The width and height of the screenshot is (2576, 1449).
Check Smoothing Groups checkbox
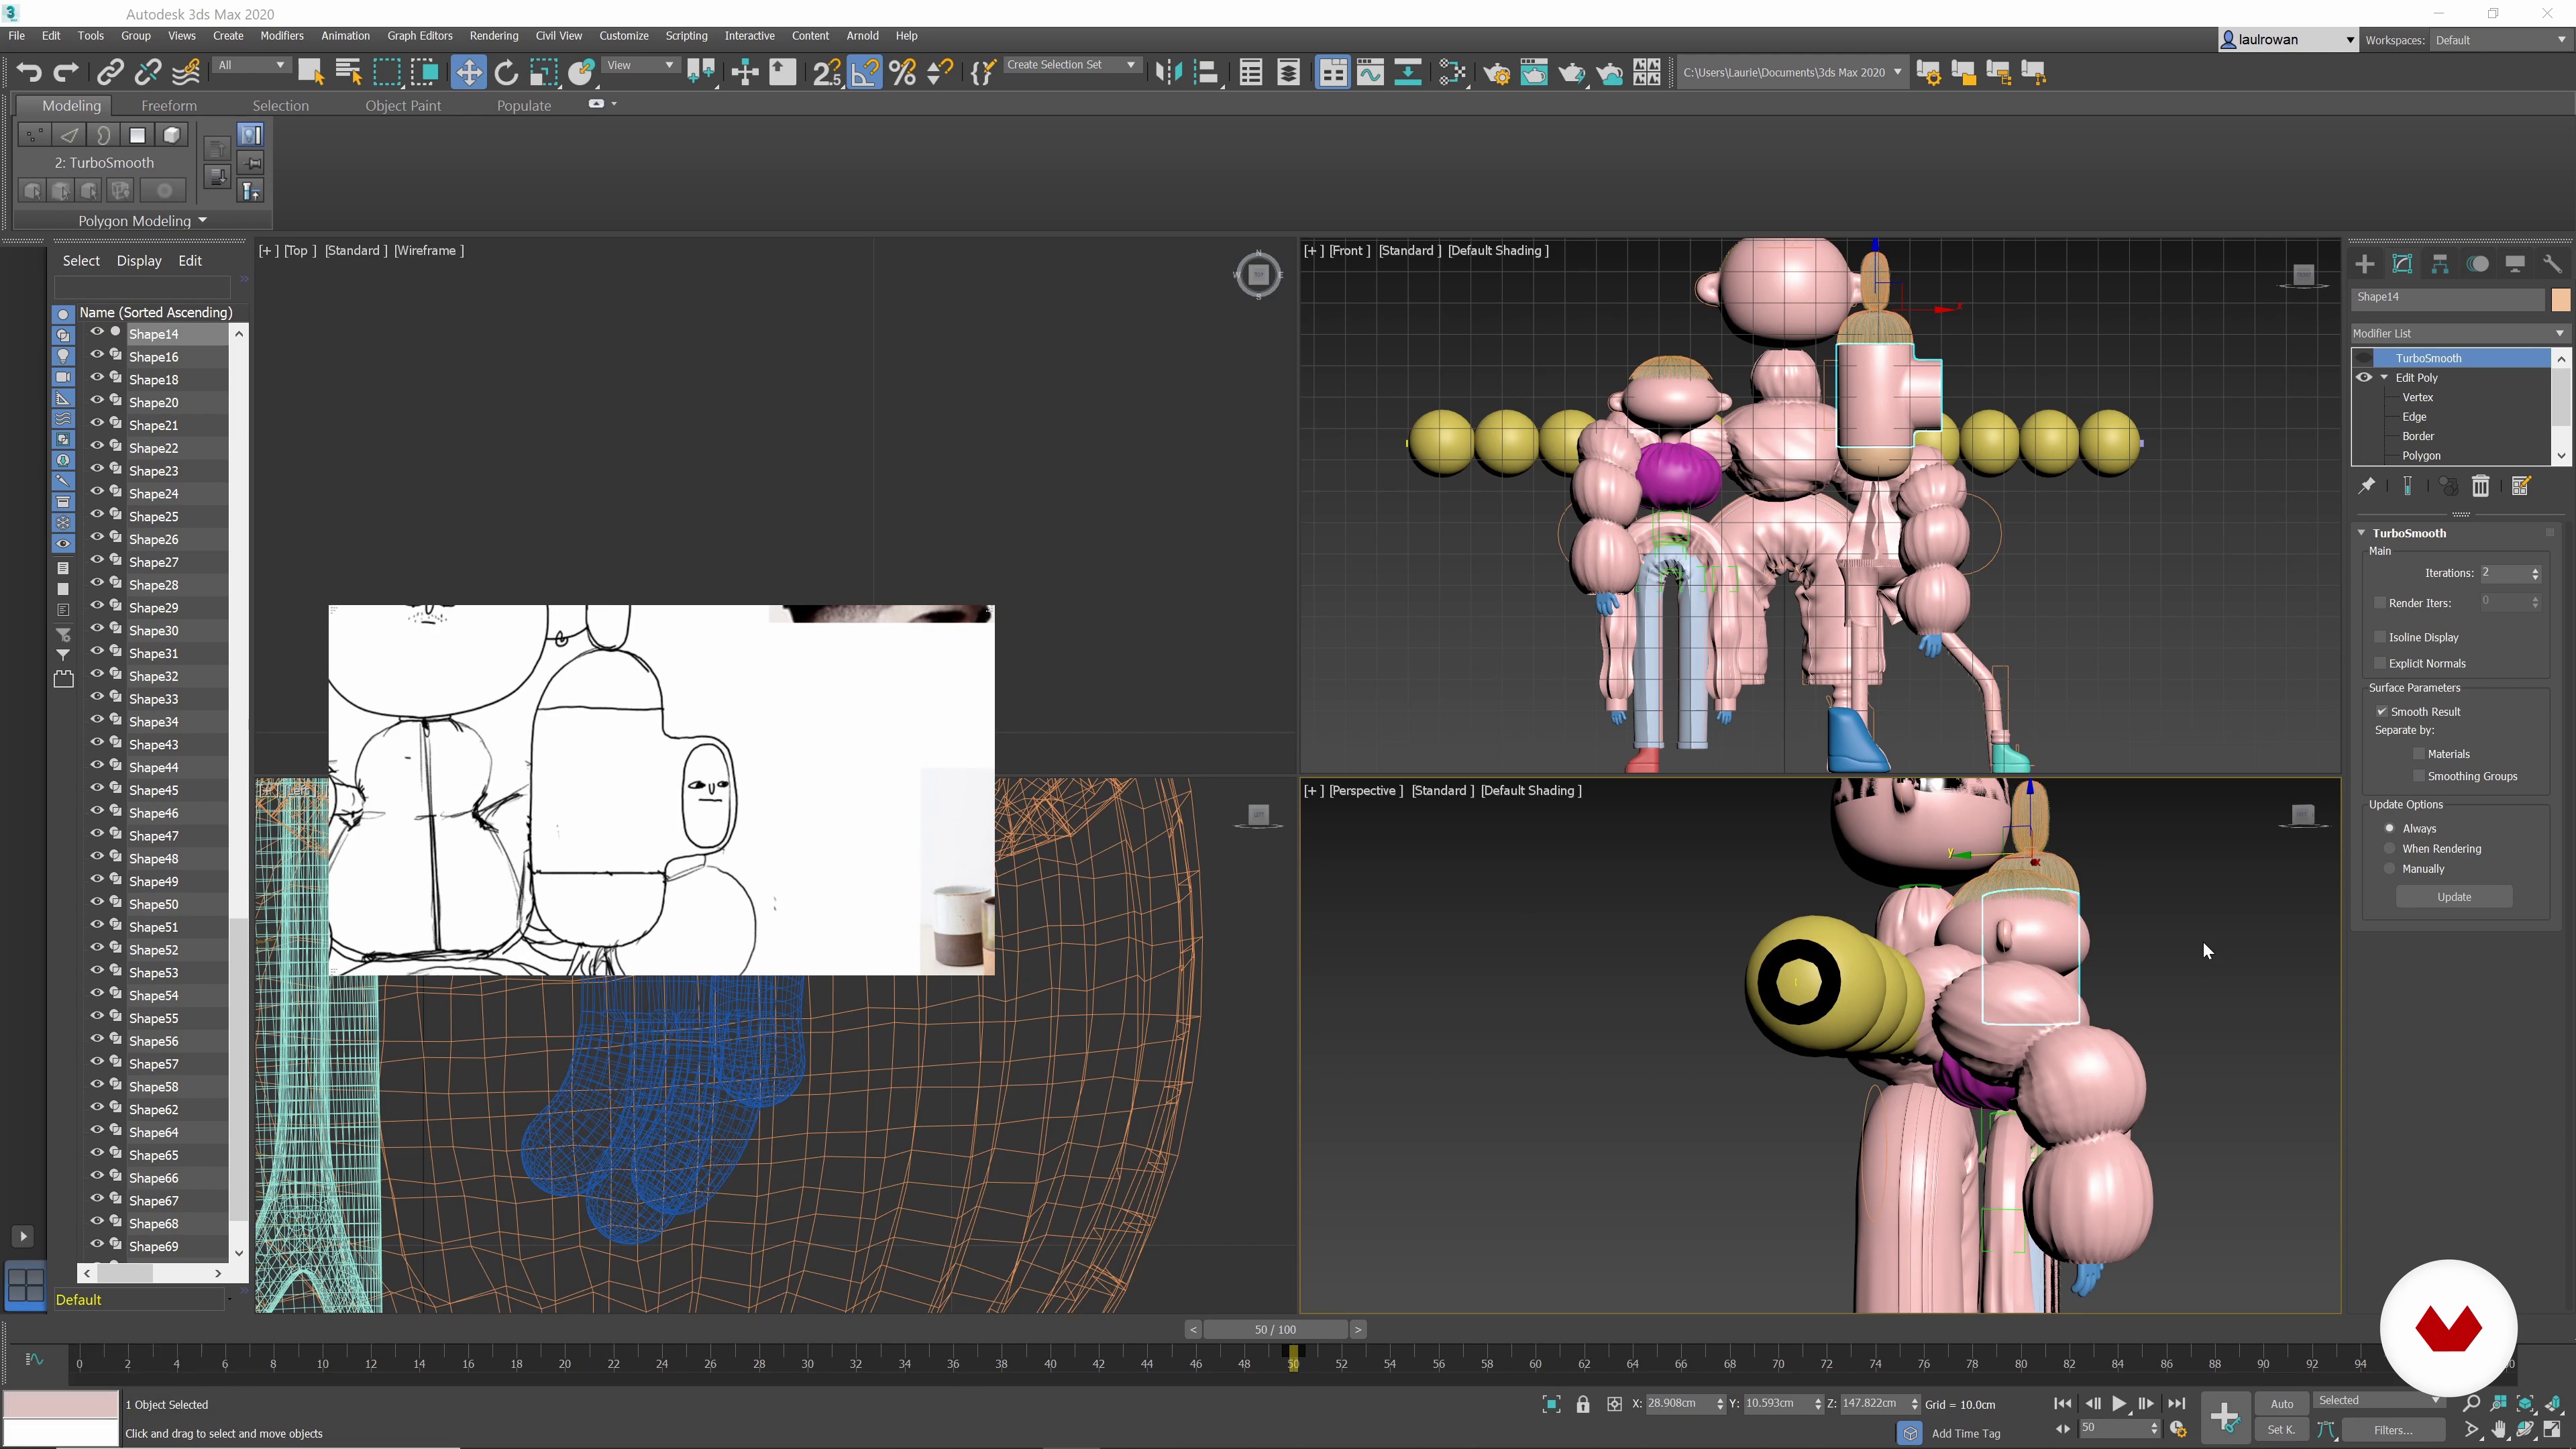tap(2419, 776)
